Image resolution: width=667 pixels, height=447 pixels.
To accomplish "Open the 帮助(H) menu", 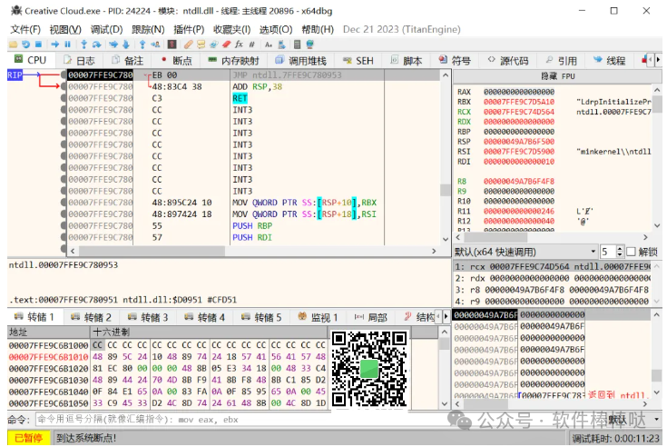I will [x=318, y=29].
